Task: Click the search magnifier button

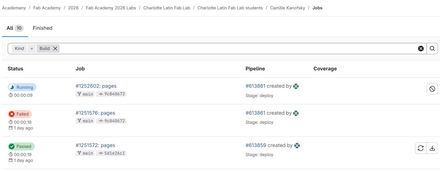Action: 432,49
